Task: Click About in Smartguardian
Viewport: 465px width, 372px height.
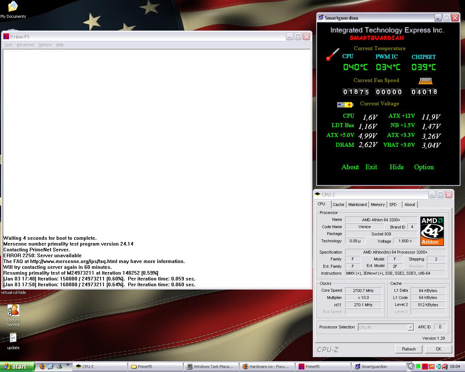Action: (x=350, y=167)
